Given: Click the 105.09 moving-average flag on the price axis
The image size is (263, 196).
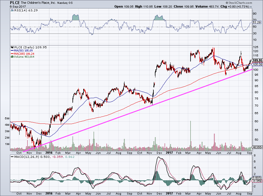Looking at the screenshot, I should pos(257,64).
